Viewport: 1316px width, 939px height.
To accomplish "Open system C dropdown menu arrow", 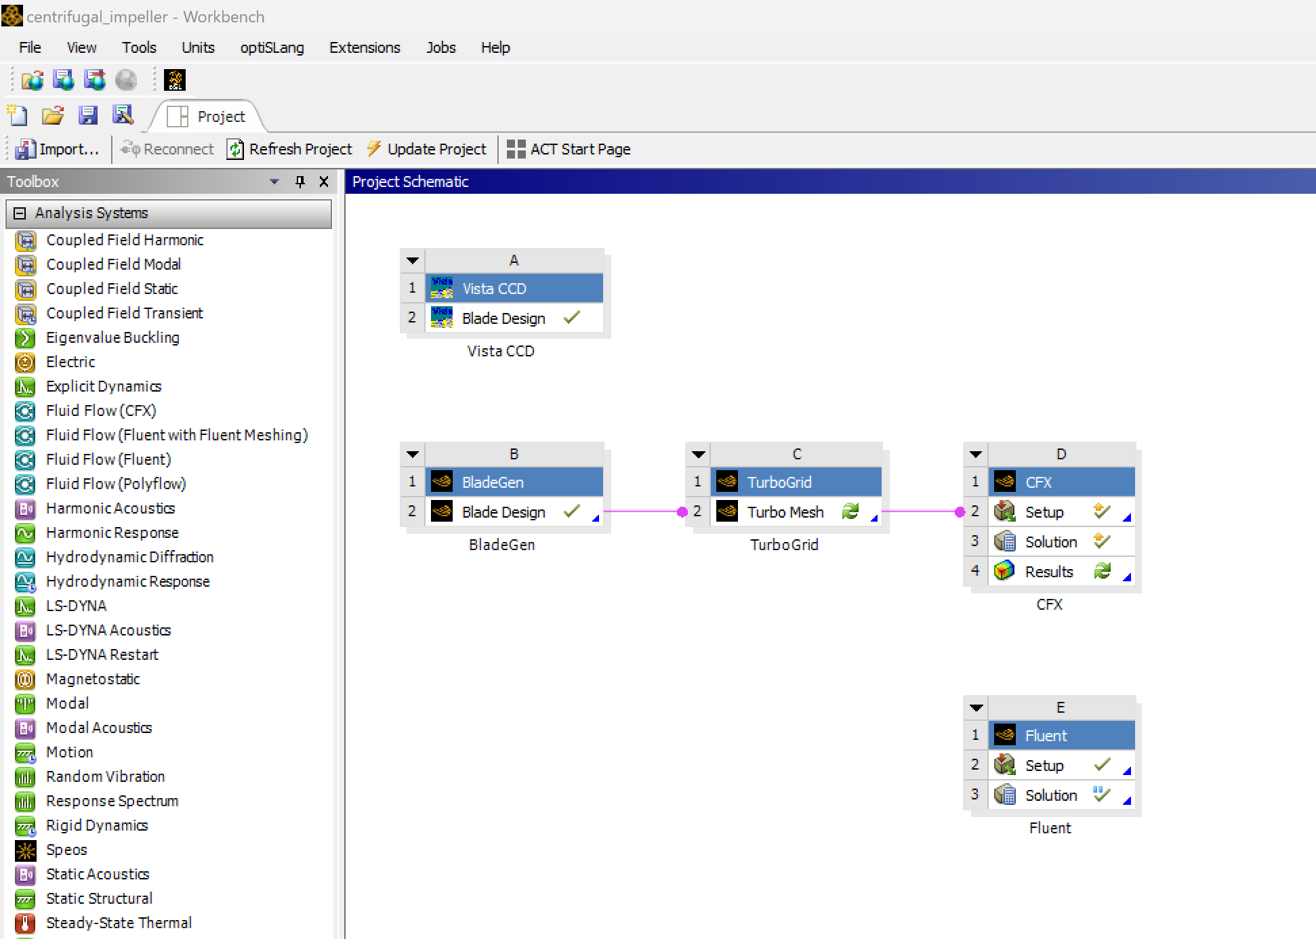I will click(x=699, y=454).
